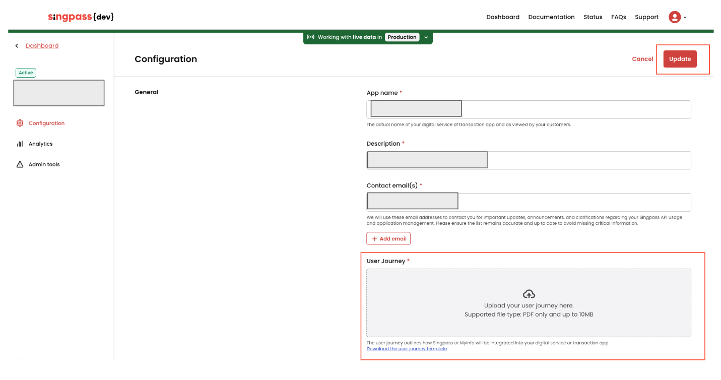Click the Active status badge
Image resolution: width=721 pixels, height=380 pixels.
(26, 73)
